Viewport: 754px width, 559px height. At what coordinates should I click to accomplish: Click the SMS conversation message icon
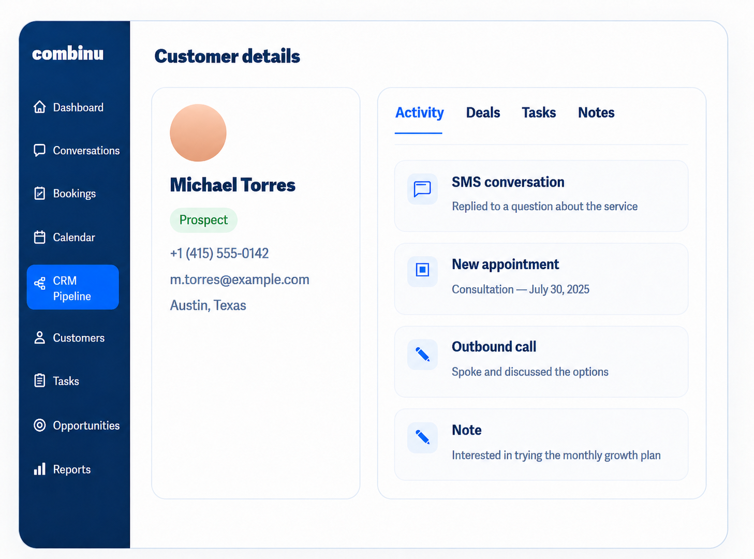click(x=422, y=189)
